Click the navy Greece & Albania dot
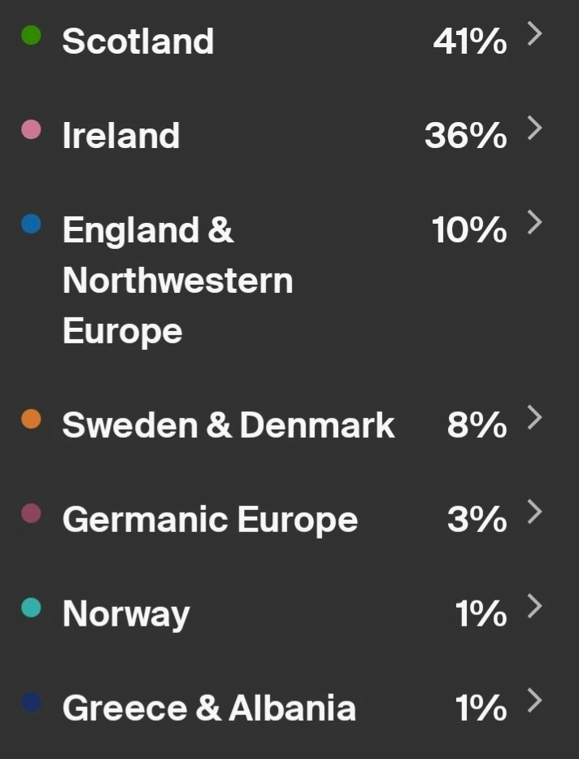Screen dimensions: 579x759 point(31,702)
